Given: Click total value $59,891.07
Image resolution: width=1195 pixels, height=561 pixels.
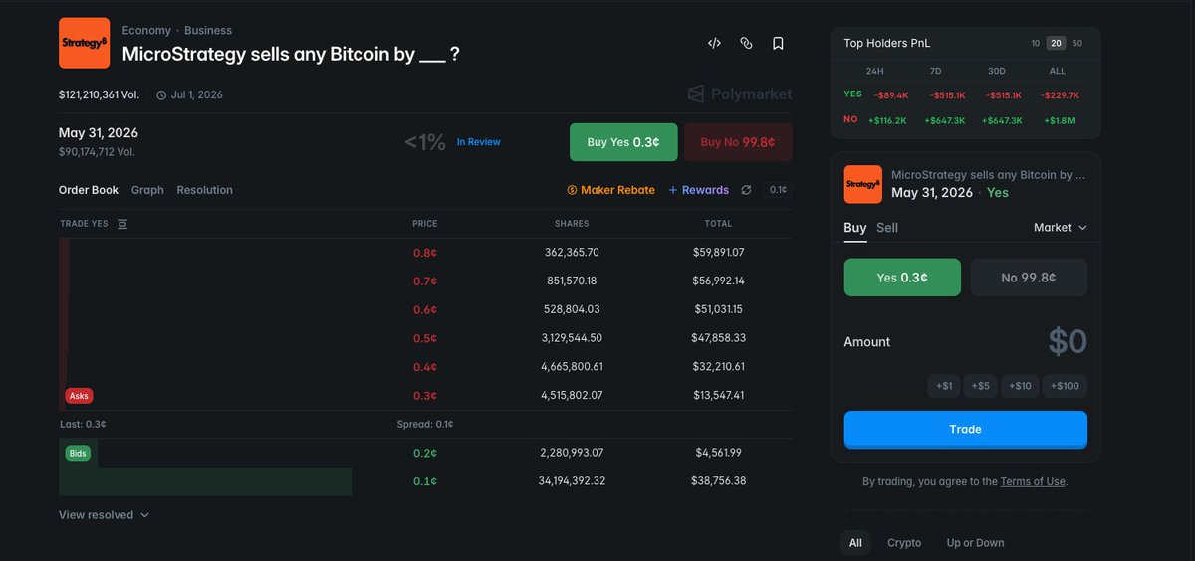Looking at the screenshot, I should coord(719,253).
